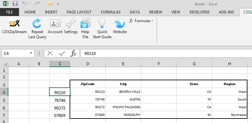The image size is (252, 123).
Task: Click the Open folder icon in toolbar
Action: 50,4
